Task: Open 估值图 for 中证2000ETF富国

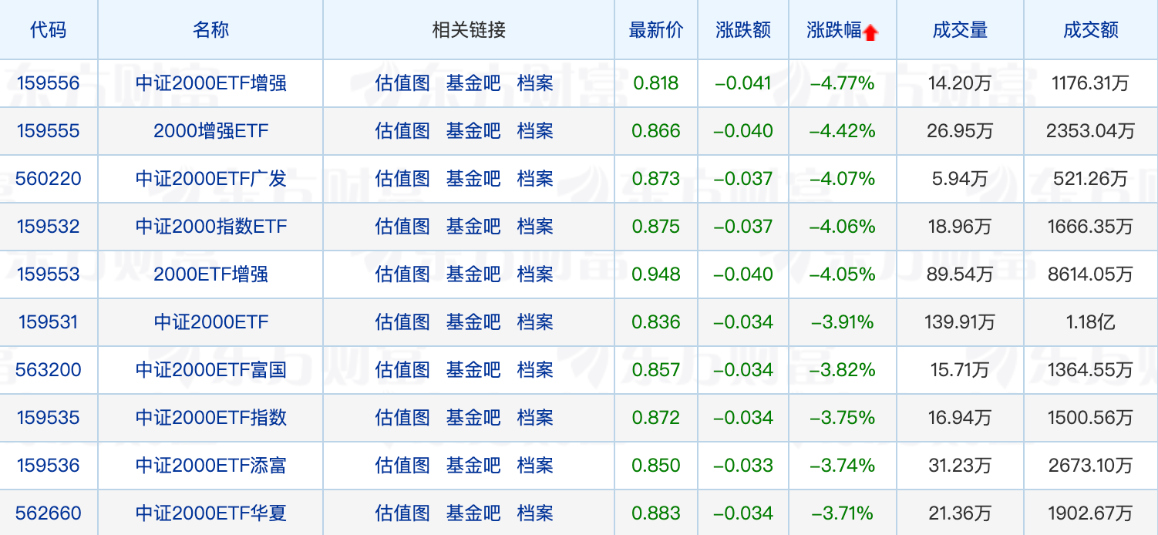Action: tap(402, 369)
